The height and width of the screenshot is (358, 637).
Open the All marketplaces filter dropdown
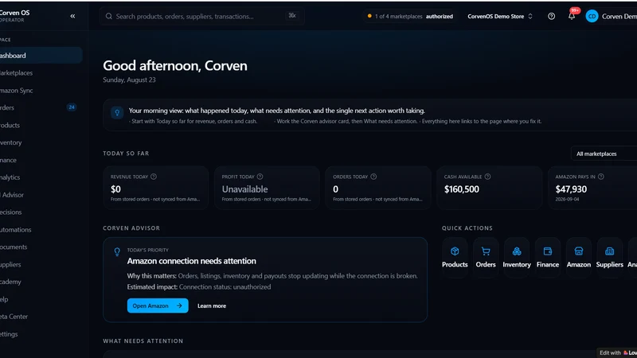(x=604, y=154)
